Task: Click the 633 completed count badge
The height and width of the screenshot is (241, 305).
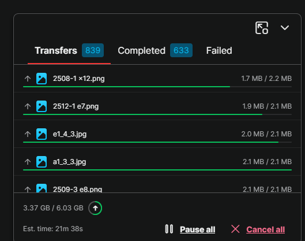Action: tap(181, 50)
